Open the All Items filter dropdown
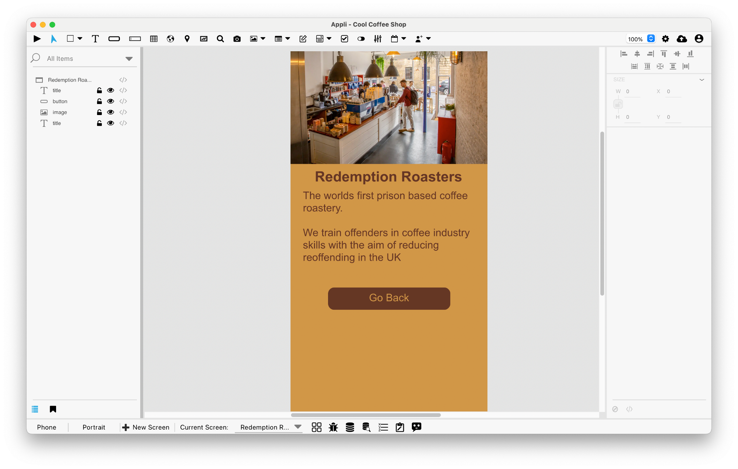The width and height of the screenshot is (738, 469). point(129,59)
